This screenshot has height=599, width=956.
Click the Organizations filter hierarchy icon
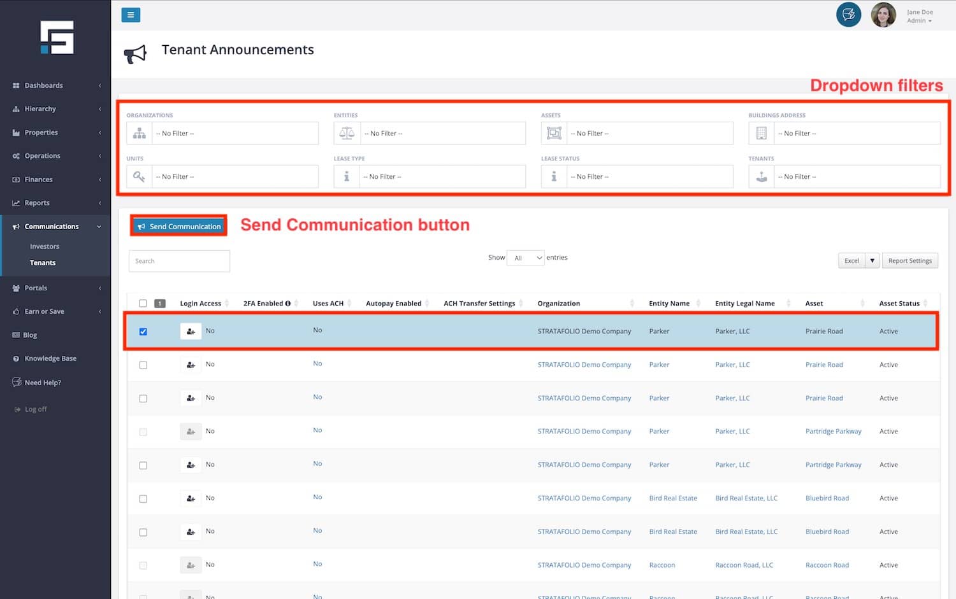tap(140, 134)
